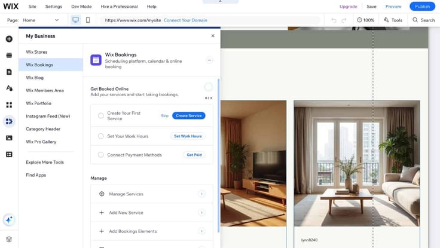Launch the AI assistant sparkle icon
Image resolution: width=440 pixels, height=248 pixels.
click(9, 220)
